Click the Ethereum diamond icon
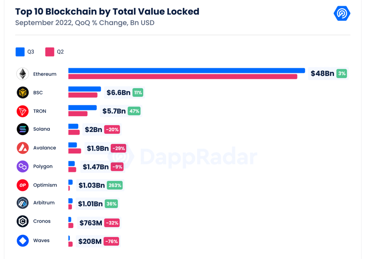Screen dimensions: 368x259 coord(22,74)
